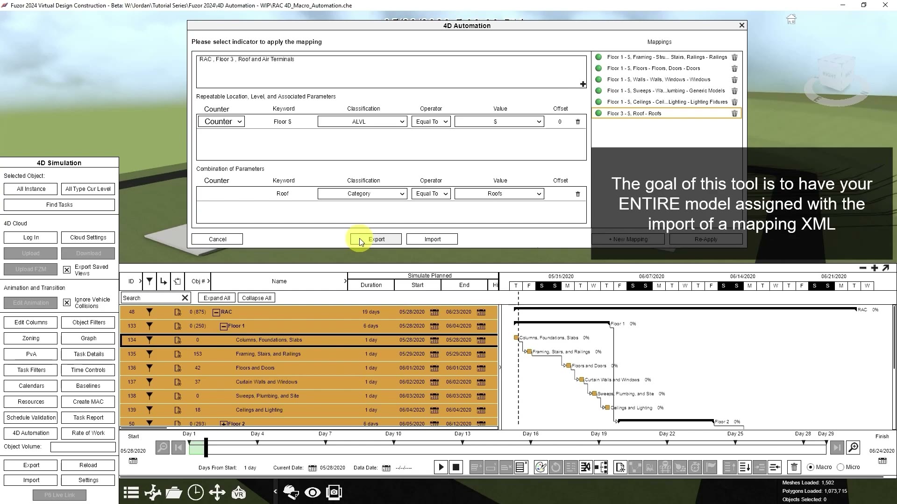Select the navigation fly mode icon
The width and height of the screenshot is (897, 504).
click(x=153, y=492)
